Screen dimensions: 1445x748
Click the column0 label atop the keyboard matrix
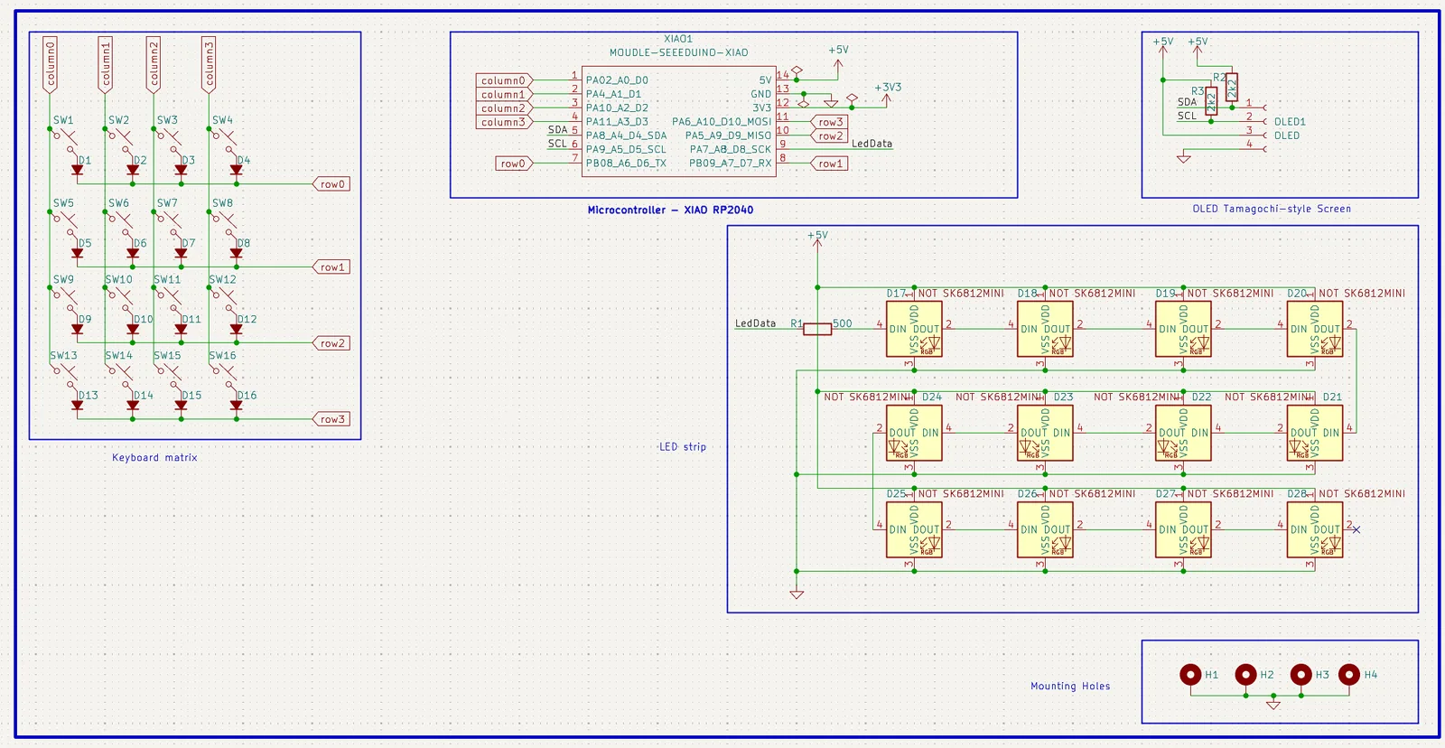51,64
